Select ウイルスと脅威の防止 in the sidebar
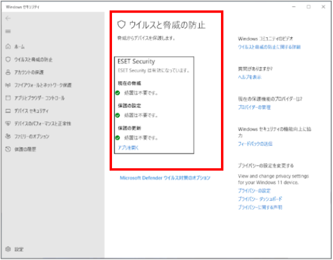333x260 pixels. [33, 60]
